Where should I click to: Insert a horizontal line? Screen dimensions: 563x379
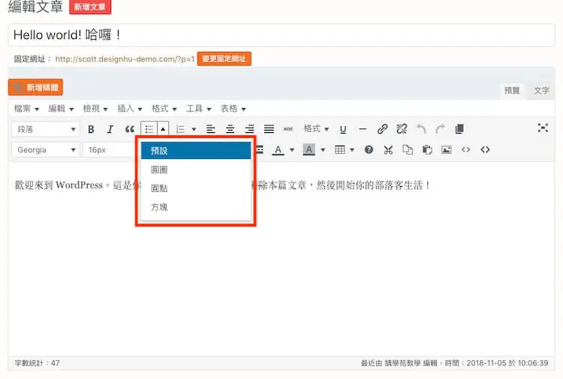[x=363, y=129]
